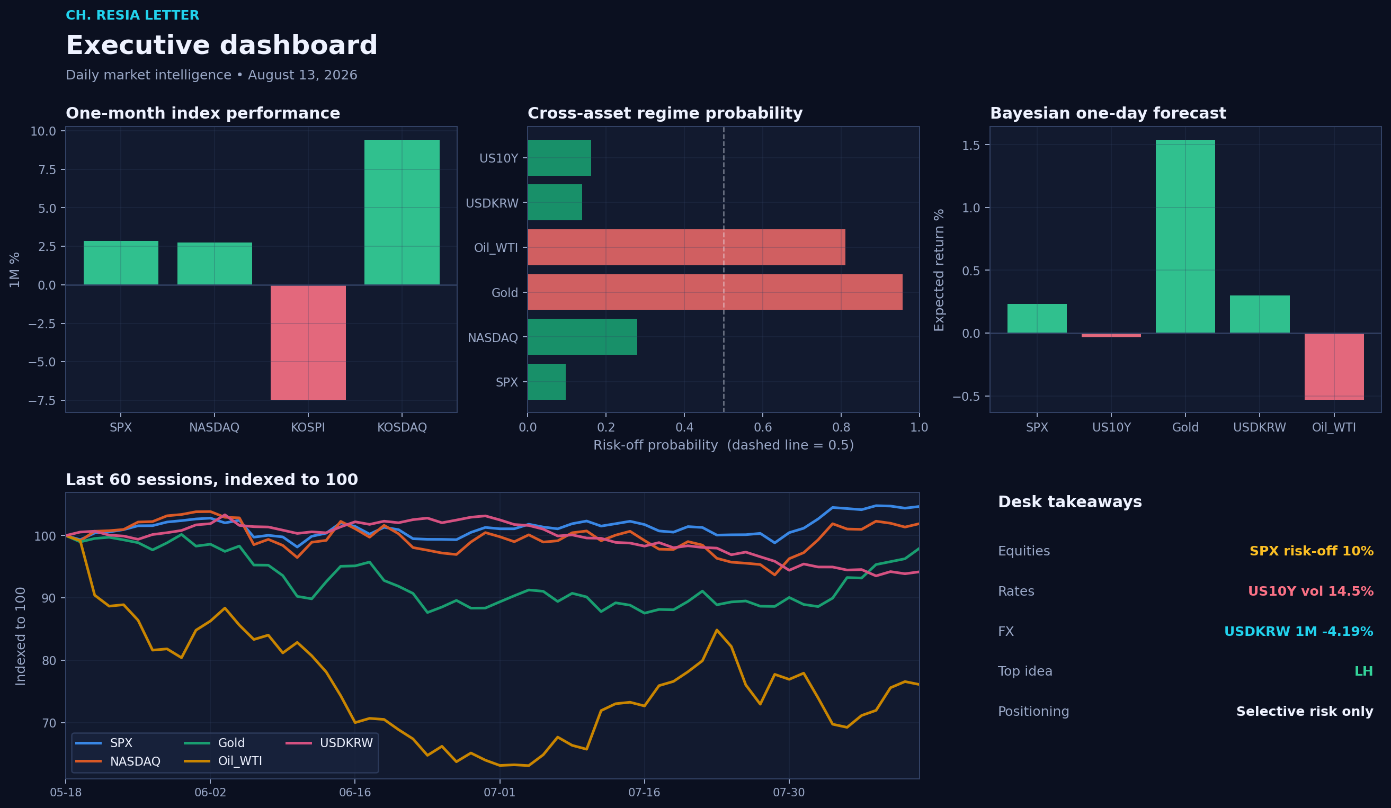
Task: Click the SPX bar in one-month performance chart
Action: [x=121, y=263]
